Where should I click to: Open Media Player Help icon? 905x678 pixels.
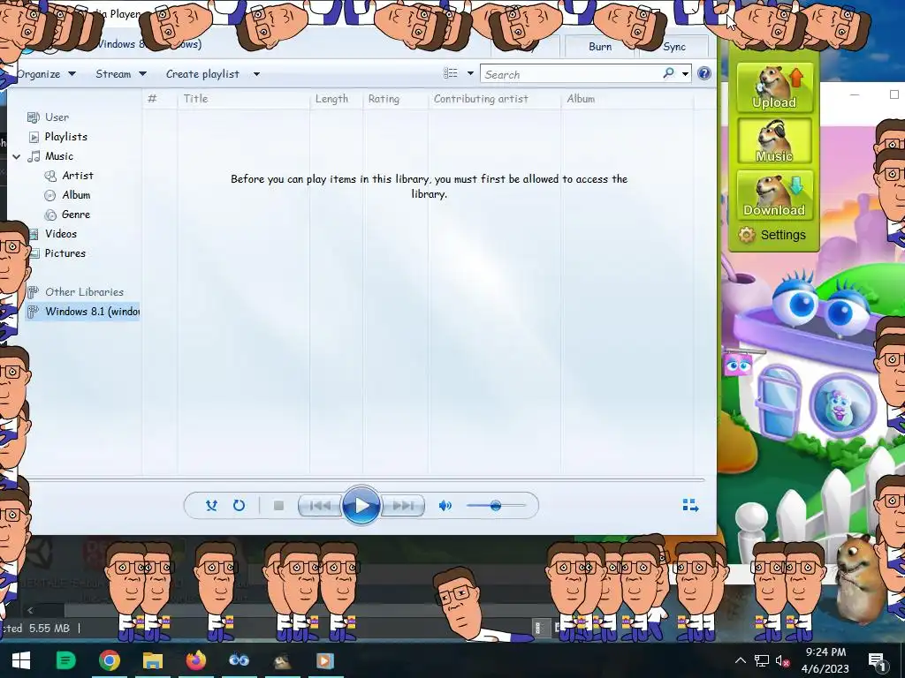704,73
